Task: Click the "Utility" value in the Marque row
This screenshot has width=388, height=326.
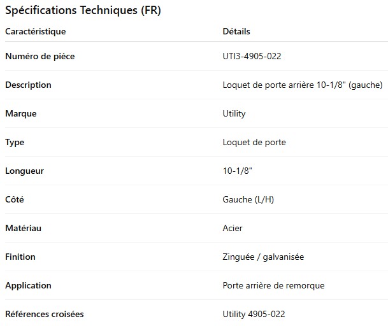Action: tap(234, 113)
